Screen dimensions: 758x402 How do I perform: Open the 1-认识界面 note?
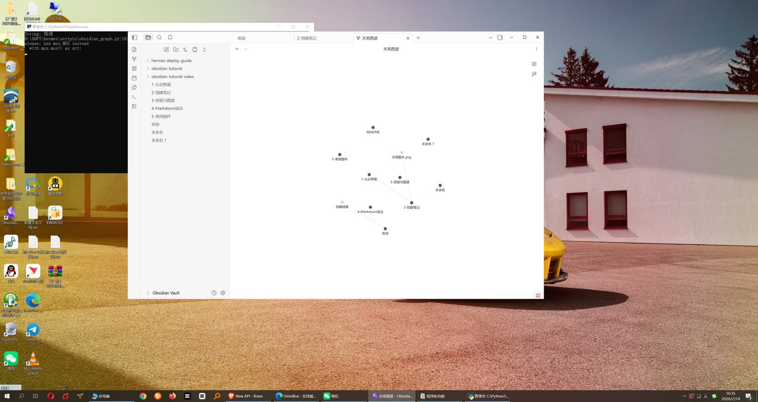161,85
